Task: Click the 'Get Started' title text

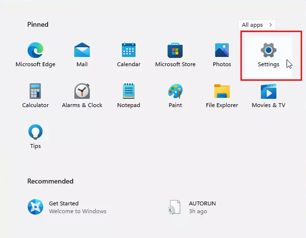Action: 64,203
